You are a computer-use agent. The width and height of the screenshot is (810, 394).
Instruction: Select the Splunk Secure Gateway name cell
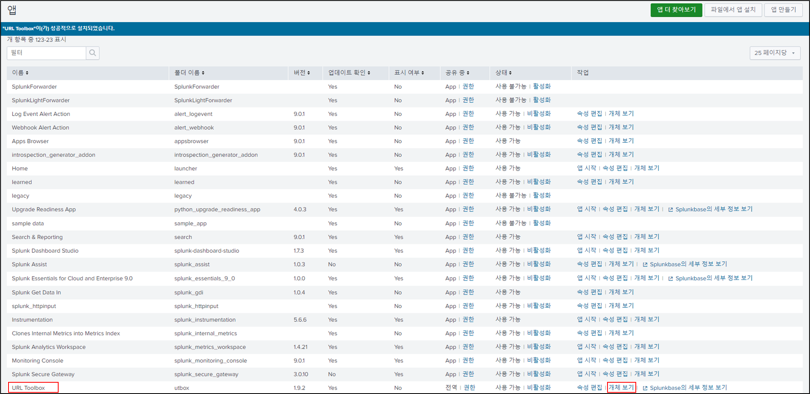[43, 374]
